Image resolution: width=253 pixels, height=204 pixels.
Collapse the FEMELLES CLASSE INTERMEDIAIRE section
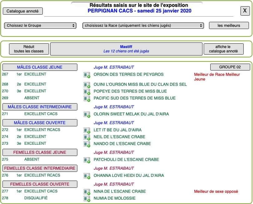click(40, 168)
